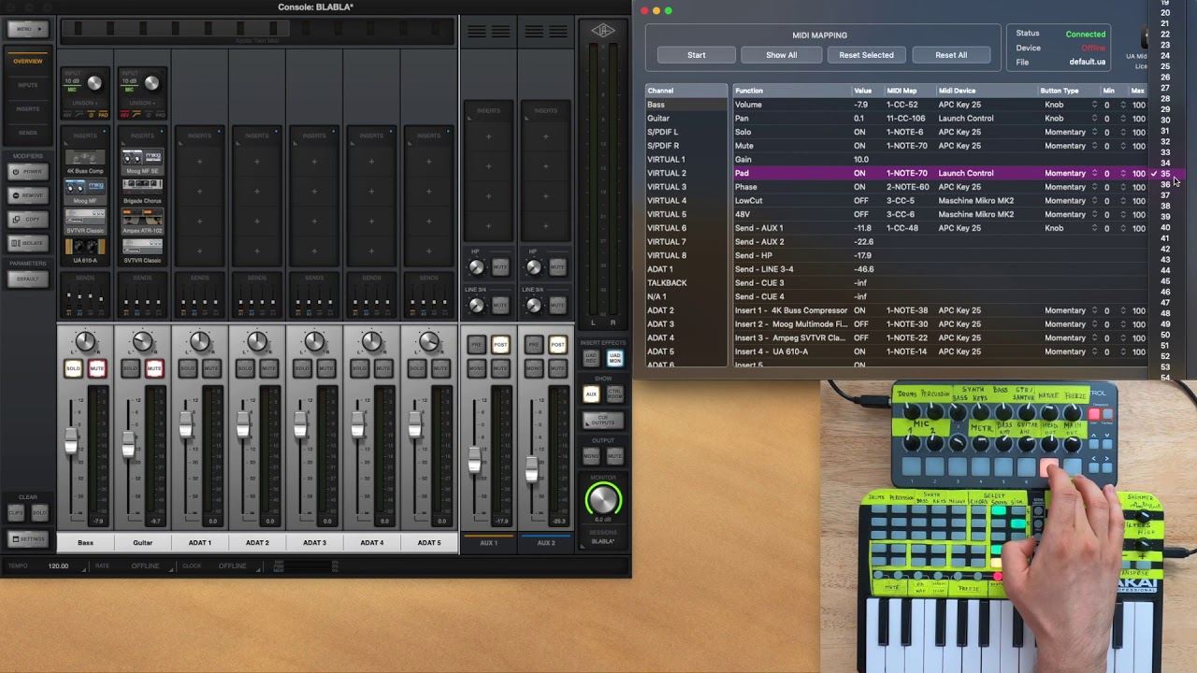Viewport: 1197px width, 673px height.
Task: Click the COPY modifier button
Action: [28, 219]
